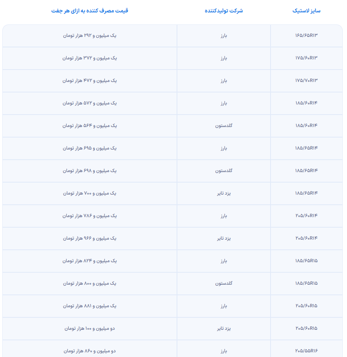The height and width of the screenshot is (357, 347).
Task: Click "یزد تایر" in the ۷۰۰ هزار تومان row
Action: click(x=224, y=193)
